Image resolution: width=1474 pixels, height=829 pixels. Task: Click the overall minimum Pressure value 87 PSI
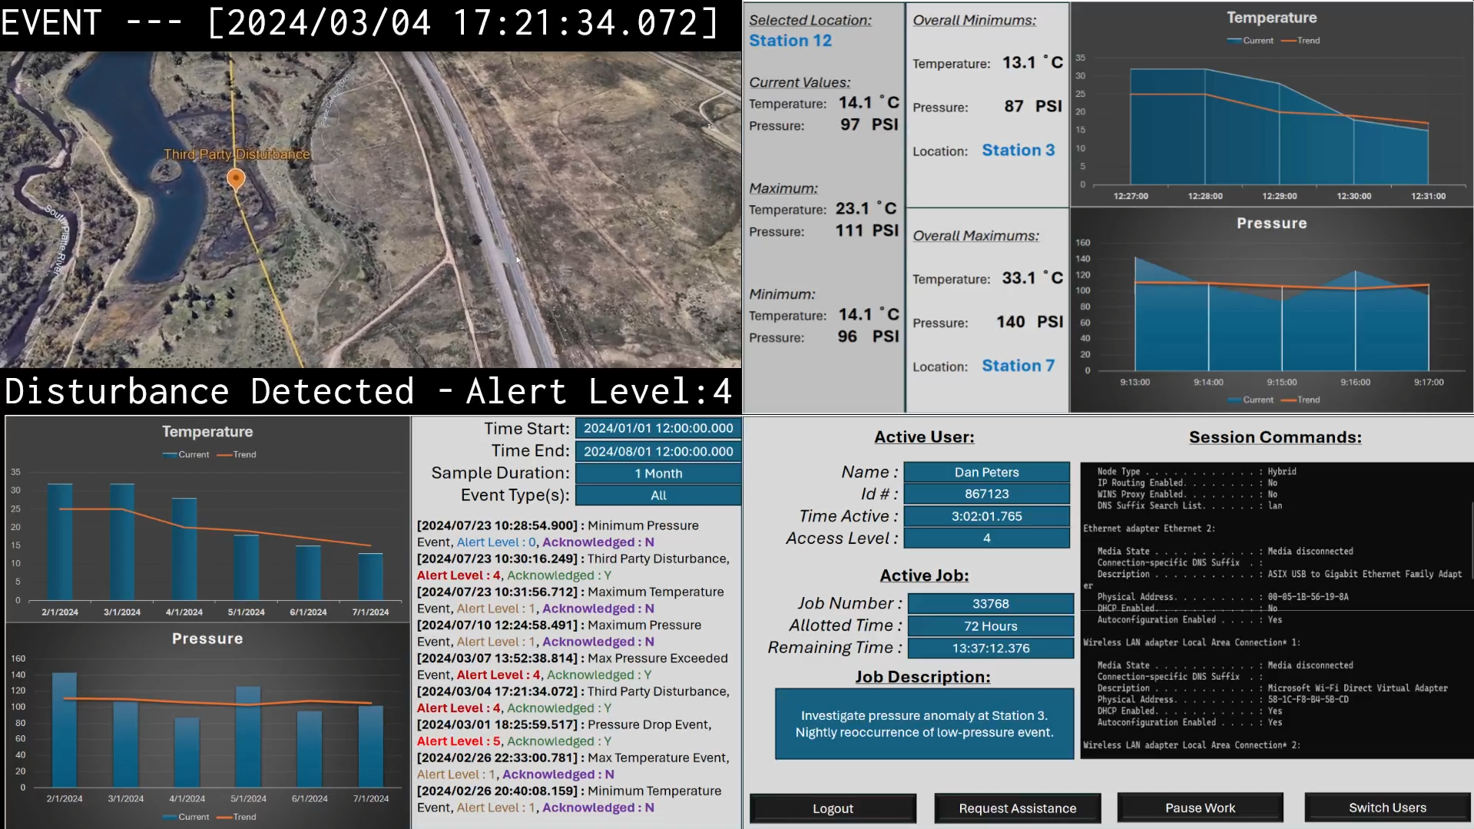click(x=1033, y=107)
